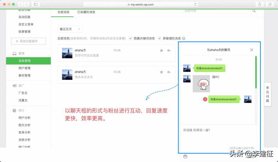The image size is (278, 162).
Task: Open the emoji picker below the chat panel
Action: tap(186, 156)
